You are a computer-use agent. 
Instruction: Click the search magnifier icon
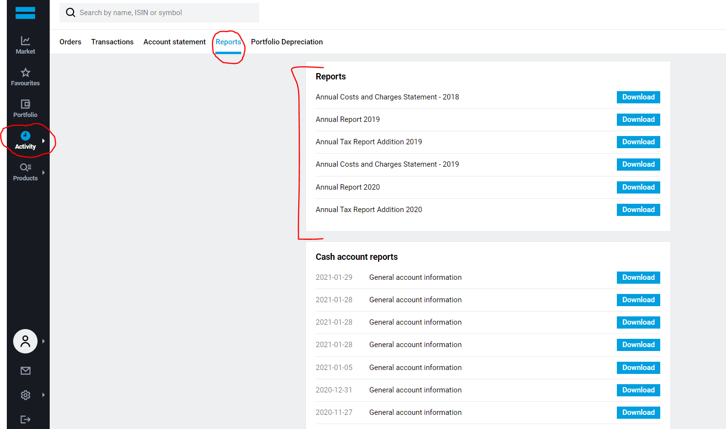click(71, 13)
